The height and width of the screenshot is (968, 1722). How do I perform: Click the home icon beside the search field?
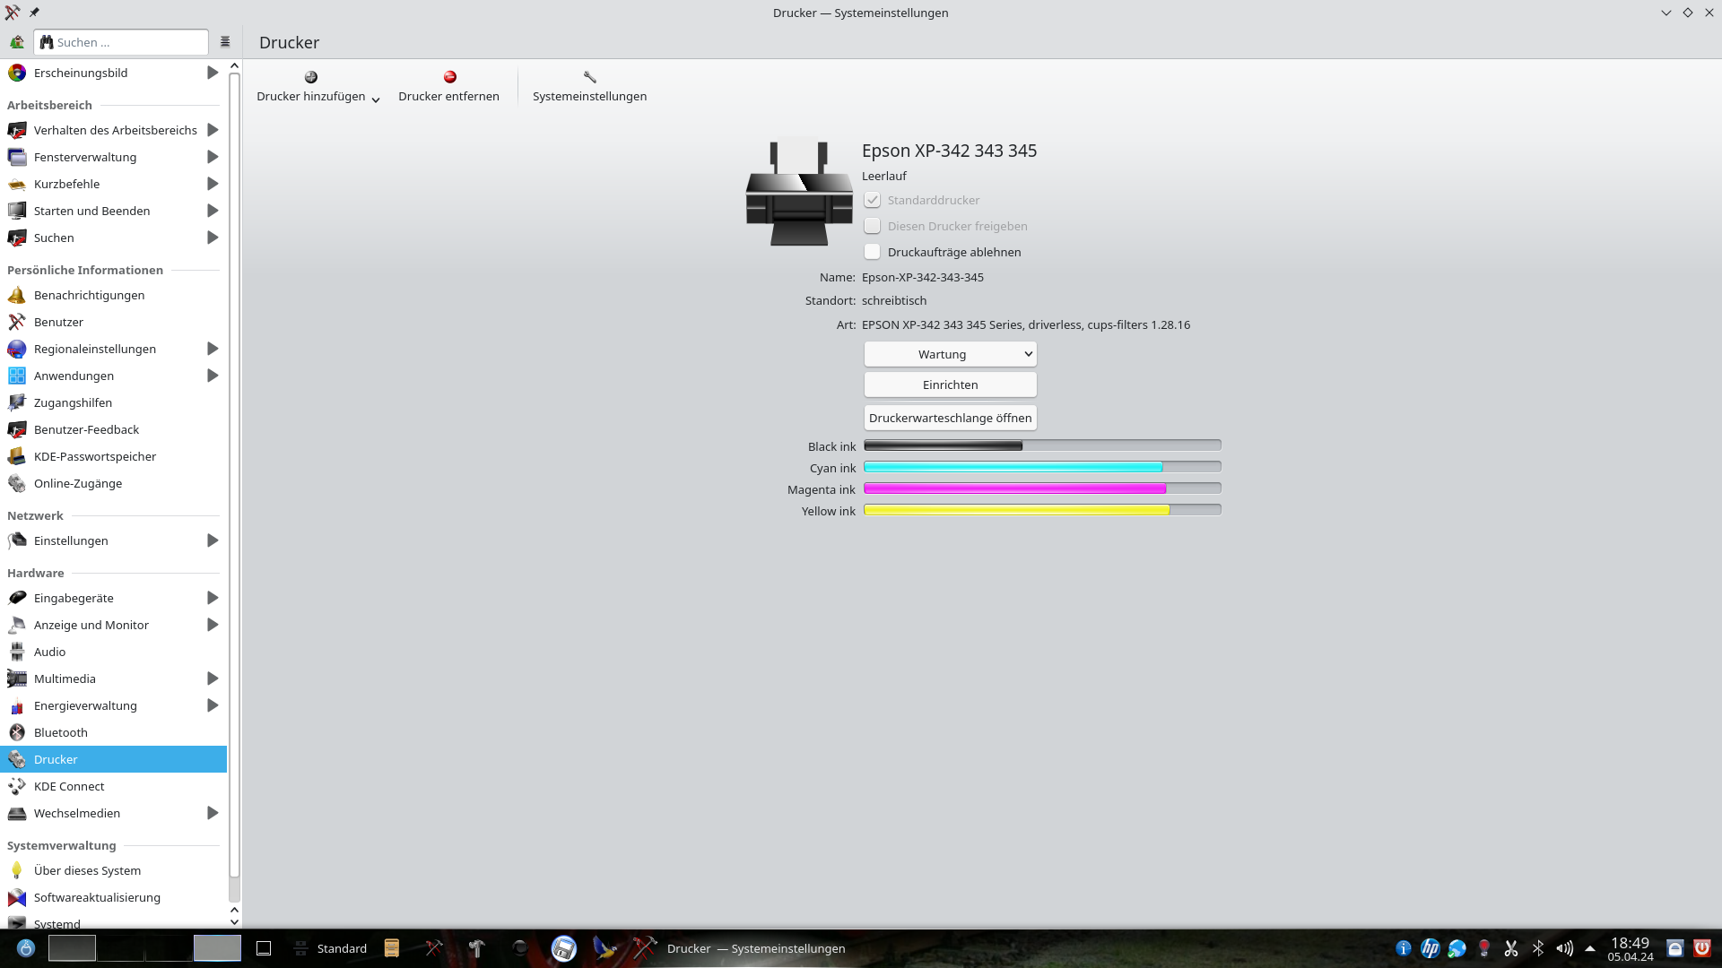tap(17, 42)
